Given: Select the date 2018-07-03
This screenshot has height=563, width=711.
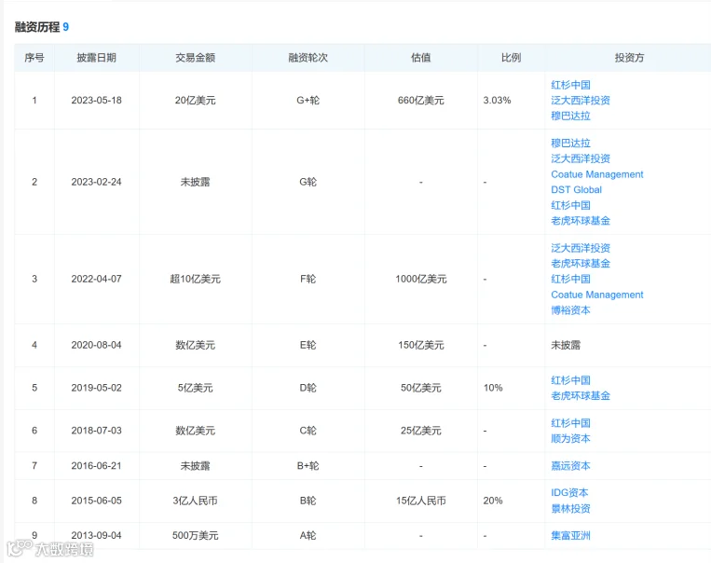Looking at the screenshot, I should tap(96, 431).
